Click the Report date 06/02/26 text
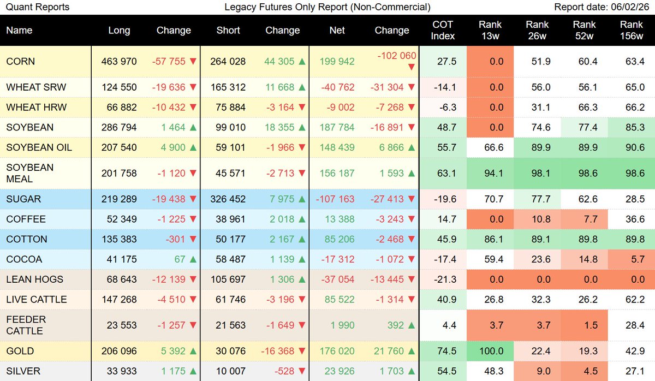The image size is (655, 381). (x=603, y=7)
